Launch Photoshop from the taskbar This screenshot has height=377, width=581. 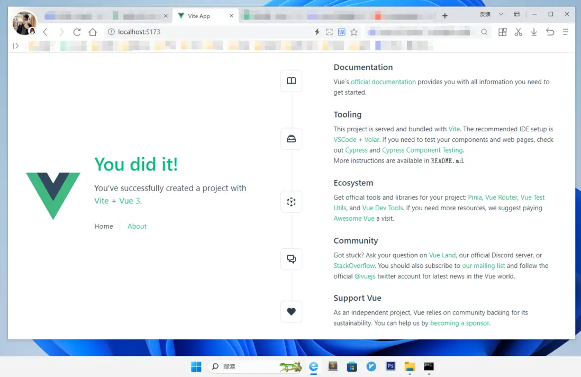point(391,366)
